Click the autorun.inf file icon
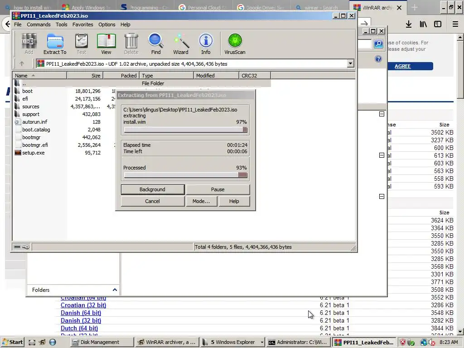 [x=18, y=122]
